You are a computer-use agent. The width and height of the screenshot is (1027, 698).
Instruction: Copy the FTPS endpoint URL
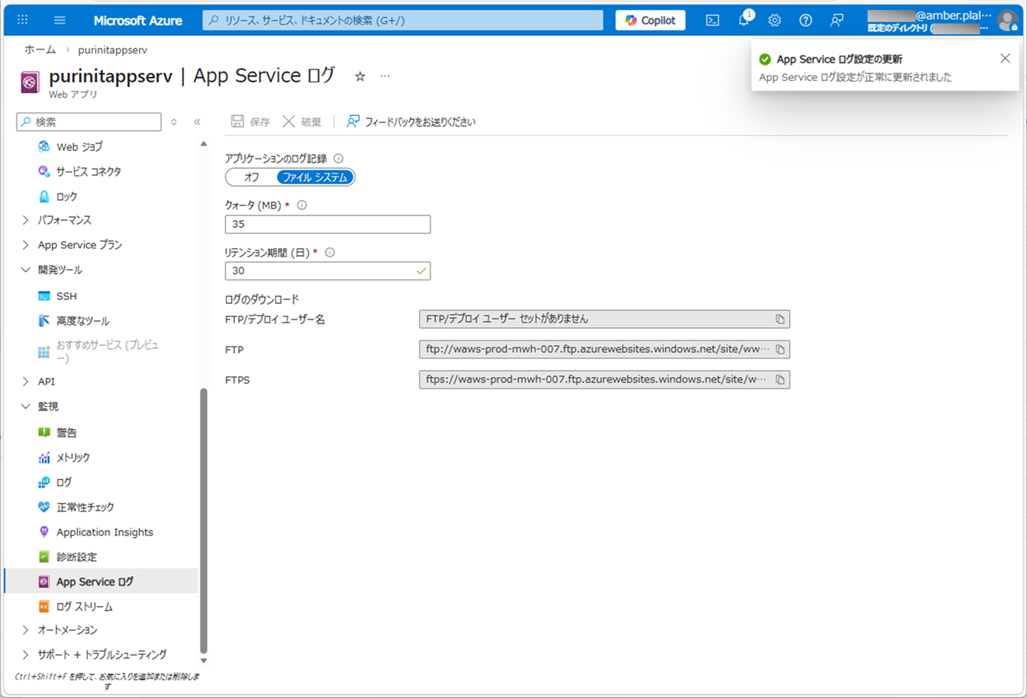click(780, 380)
